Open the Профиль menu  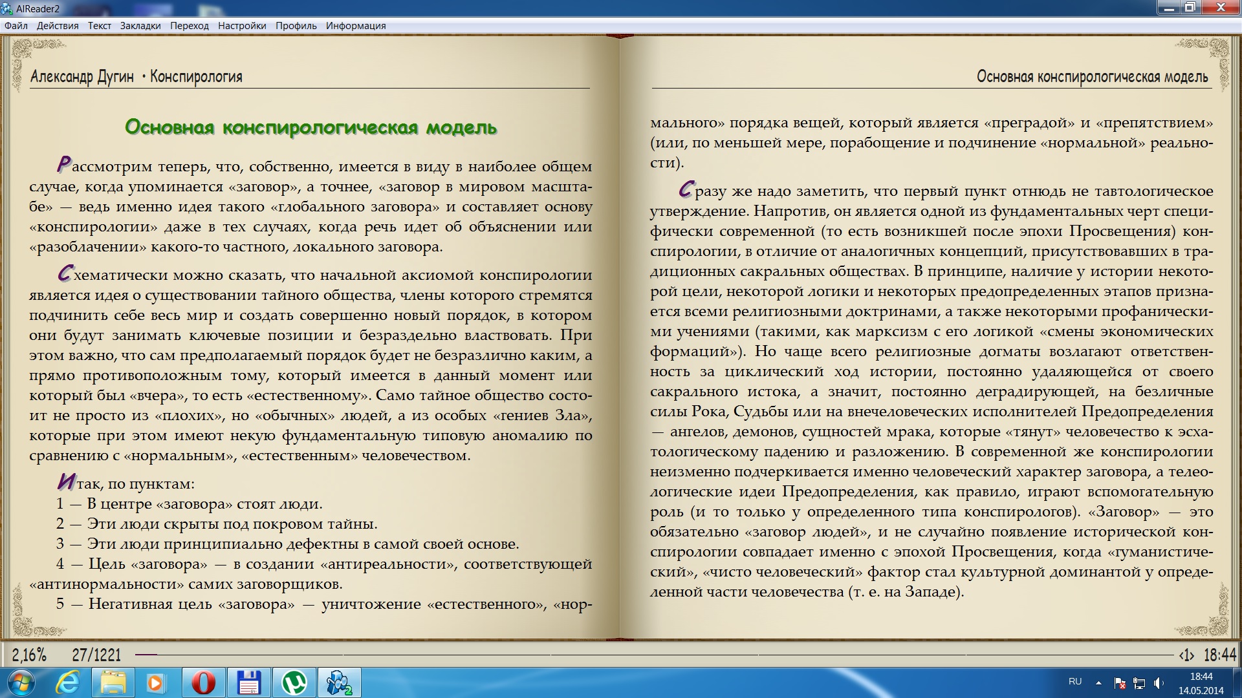[x=296, y=26]
